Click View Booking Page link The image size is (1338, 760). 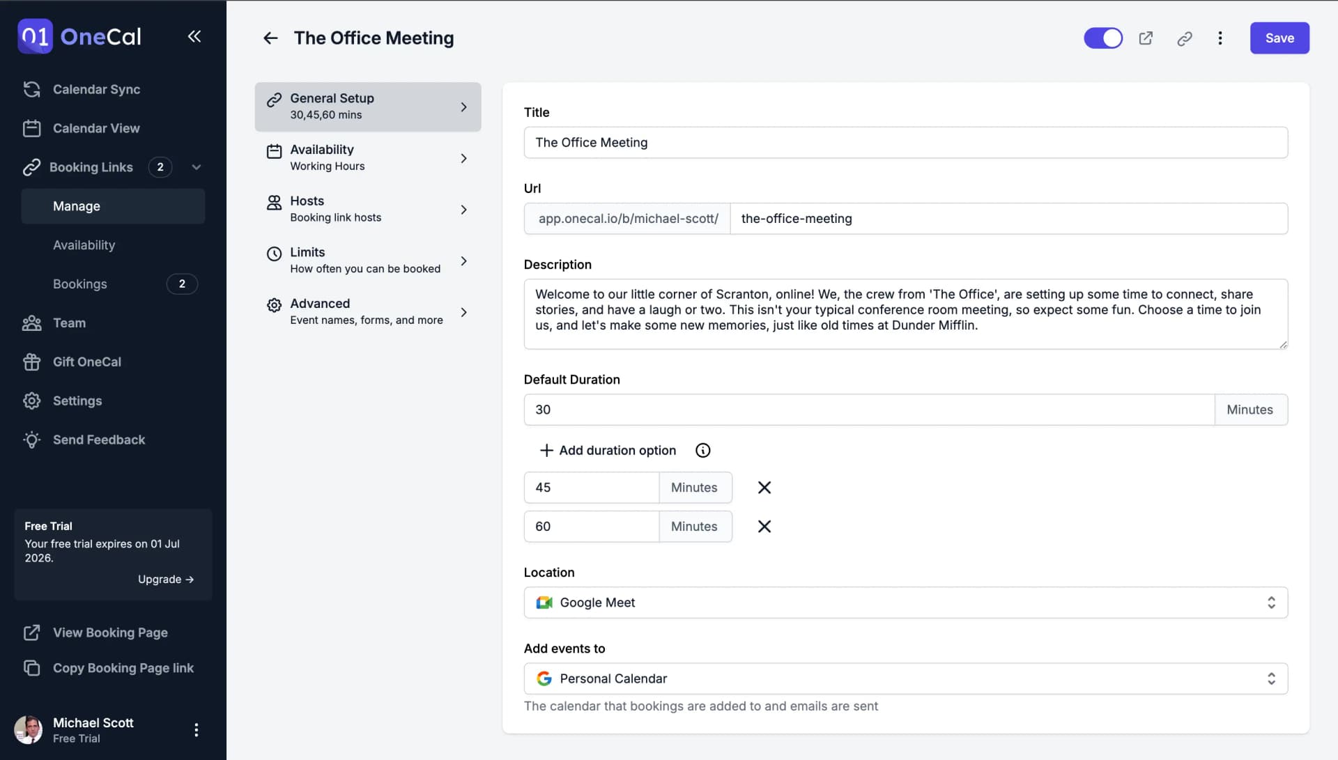click(x=110, y=633)
